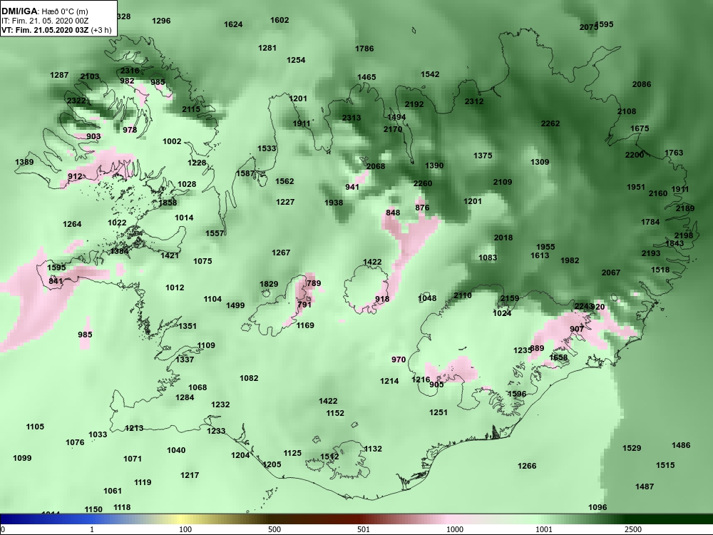Click the map value 1152
The height and width of the screenshot is (535, 713).
(x=335, y=413)
